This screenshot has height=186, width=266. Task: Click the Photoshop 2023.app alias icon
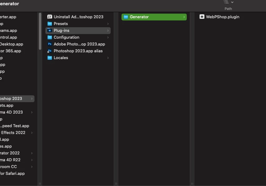49,51
